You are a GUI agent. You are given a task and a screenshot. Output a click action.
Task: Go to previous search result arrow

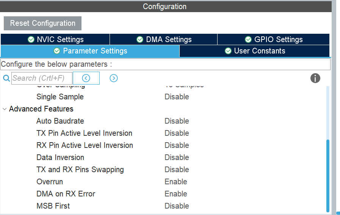point(86,78)
